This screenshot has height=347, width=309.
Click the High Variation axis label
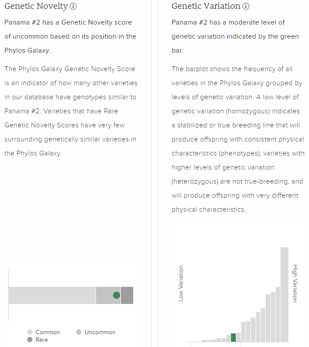(x=295, y=283)
